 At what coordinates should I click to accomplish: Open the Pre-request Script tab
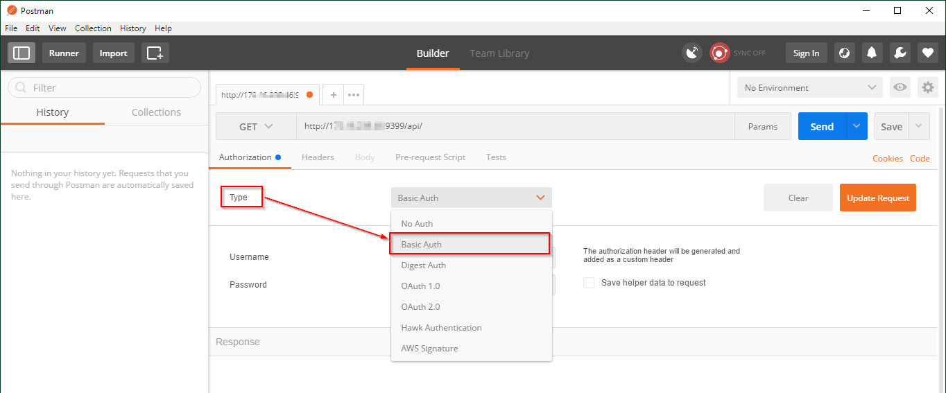pyautogui.click(x=430, y=157)
